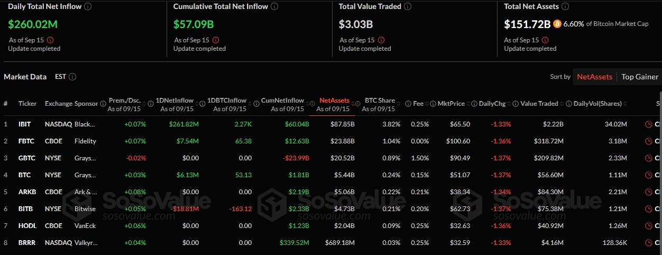Screen dimensions: 662x255
Task: Open the FBTC ticker link
Action: (x=25, y=141)
